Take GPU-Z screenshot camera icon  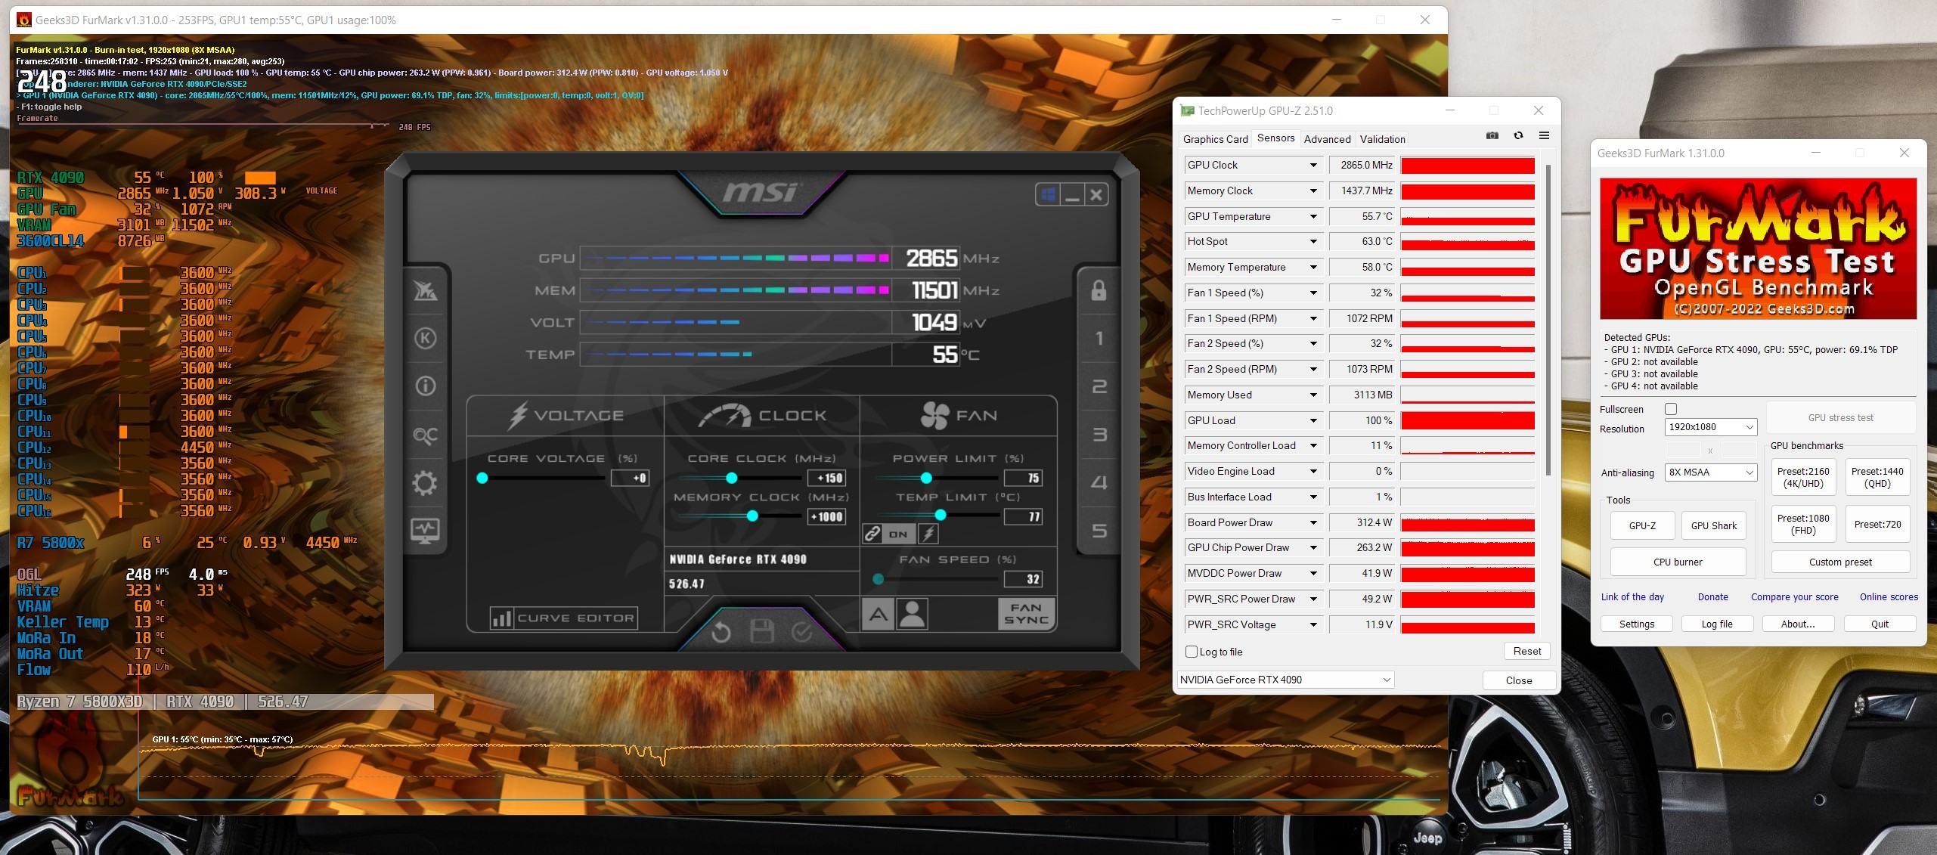tap(1492, 136)
